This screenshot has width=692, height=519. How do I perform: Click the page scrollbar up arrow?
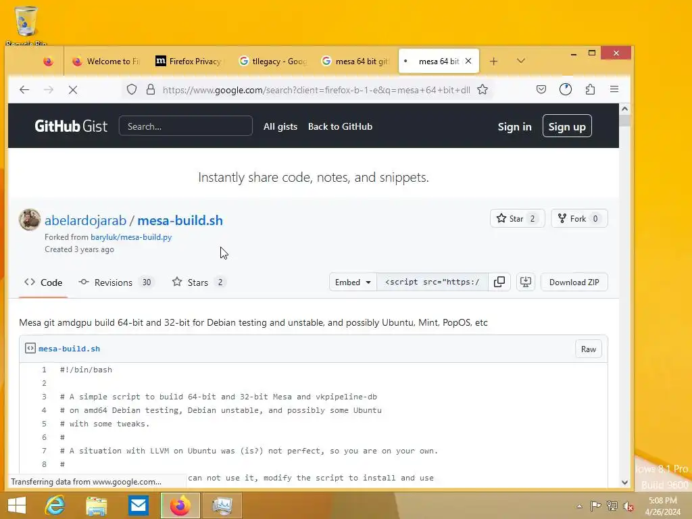point(624,109)
